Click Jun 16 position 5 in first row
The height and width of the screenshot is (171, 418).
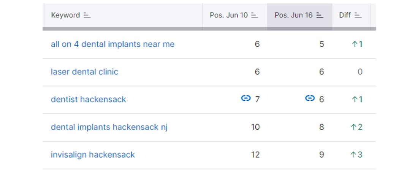(x=321, y=44)
